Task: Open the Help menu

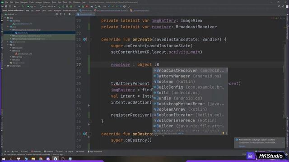Action: (x=84, y=2)
